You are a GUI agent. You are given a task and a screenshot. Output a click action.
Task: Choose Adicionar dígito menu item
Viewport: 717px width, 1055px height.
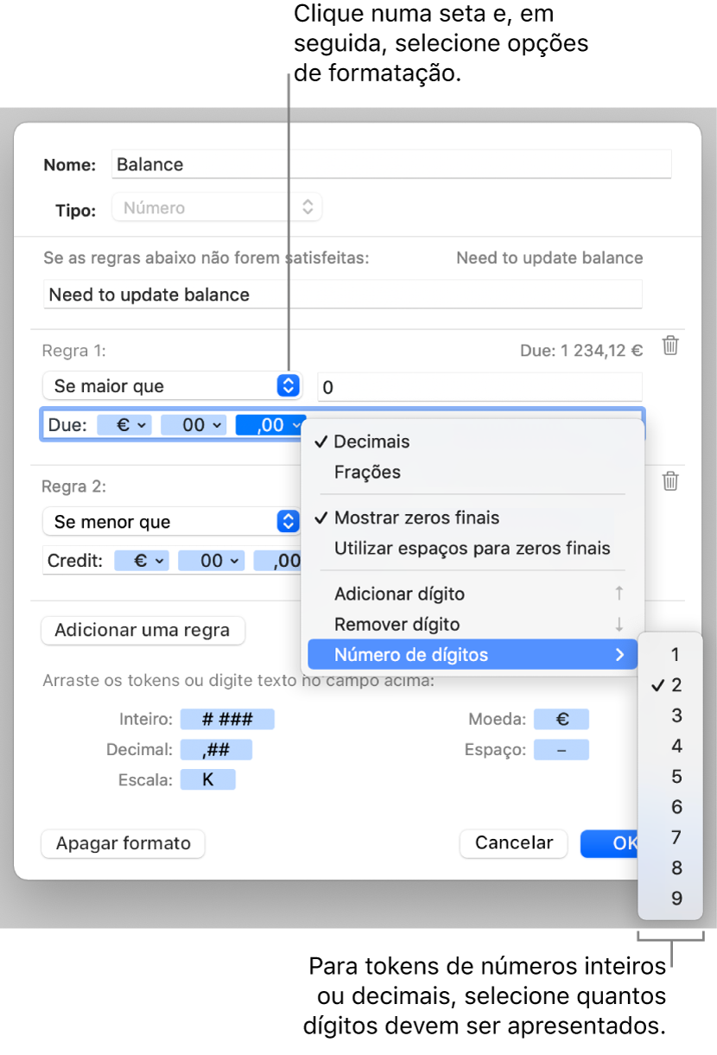(x=473, y=594)
